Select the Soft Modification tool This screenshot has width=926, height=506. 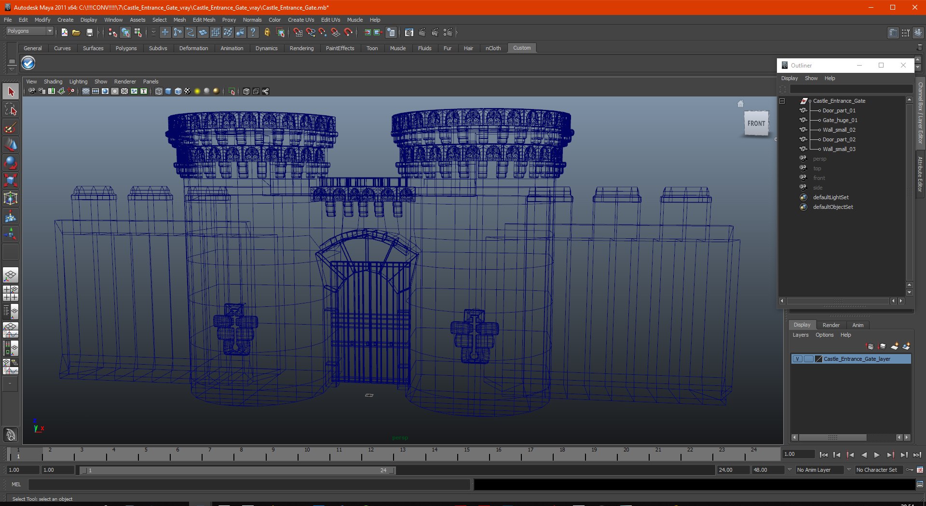[11, 217]
